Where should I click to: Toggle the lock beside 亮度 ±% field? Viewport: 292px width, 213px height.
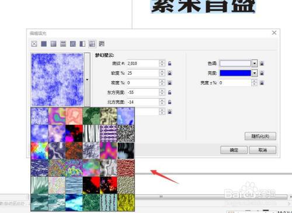pyautogui.click(x=262, y=83)
